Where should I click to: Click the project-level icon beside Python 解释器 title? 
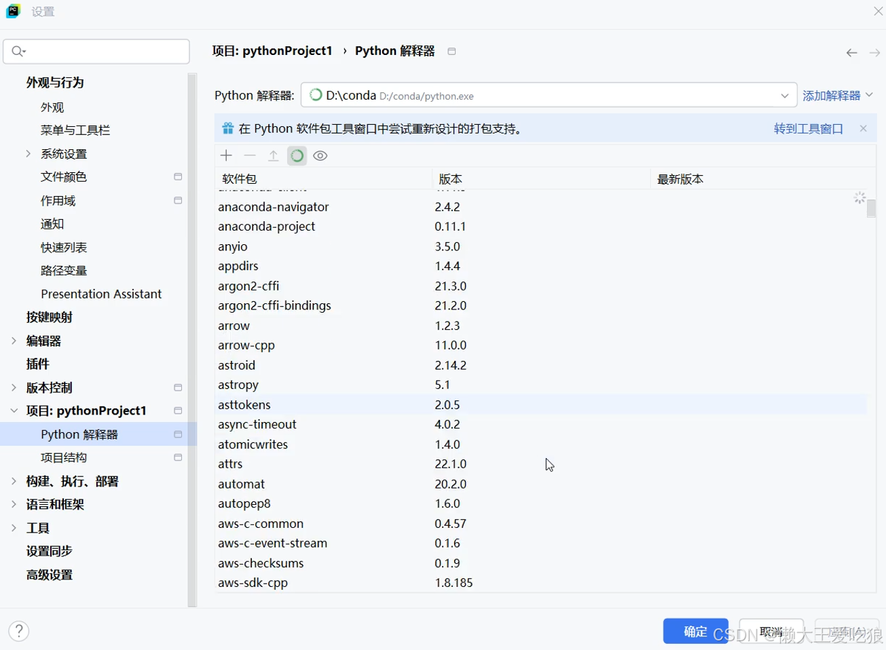451,51
